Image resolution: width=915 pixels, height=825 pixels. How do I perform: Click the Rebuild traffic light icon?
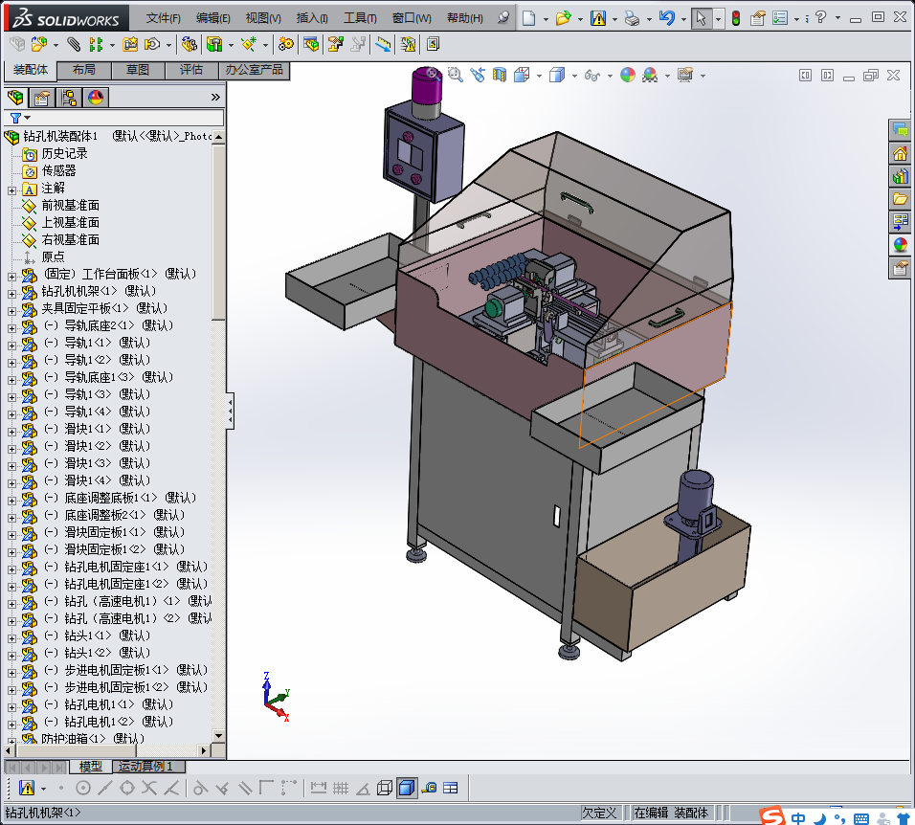click(x=735, y=18)
